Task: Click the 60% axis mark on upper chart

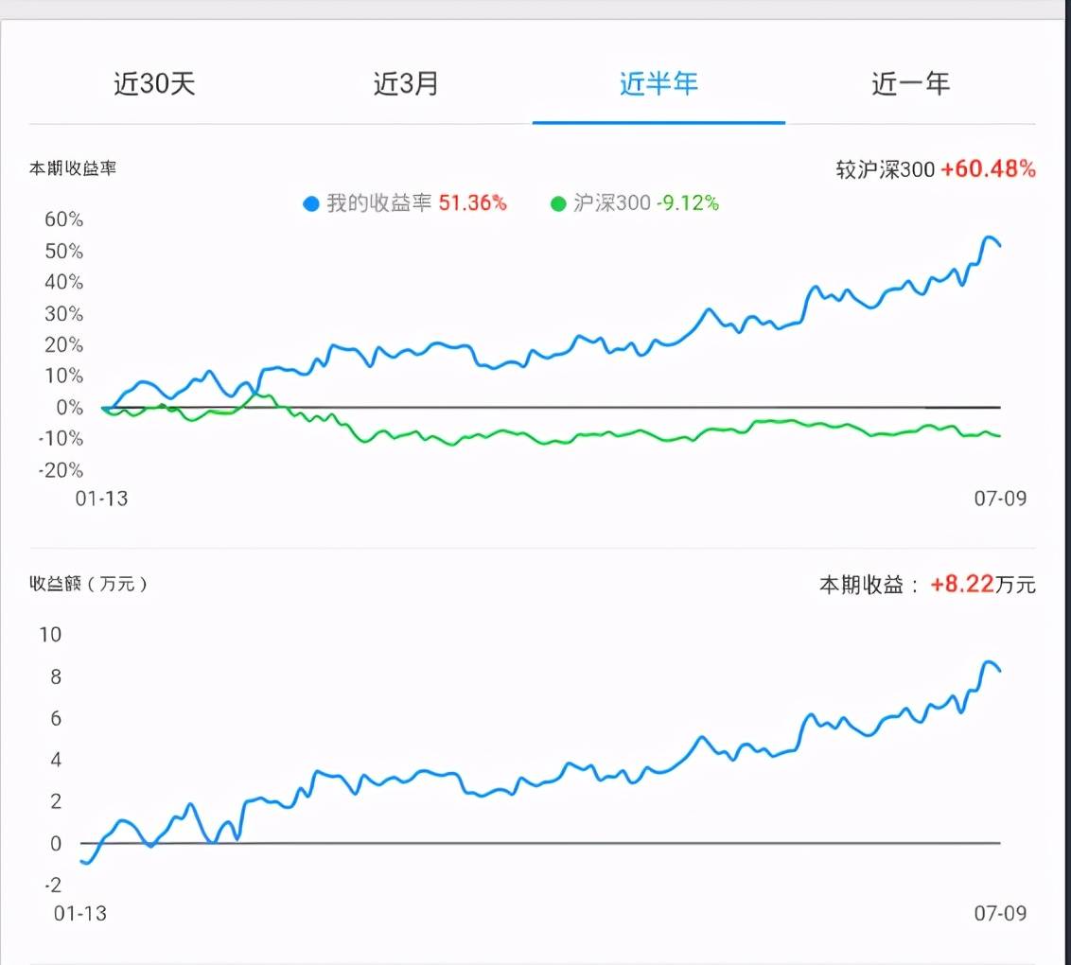Action: pyautogui.click(x=62, y=219)
